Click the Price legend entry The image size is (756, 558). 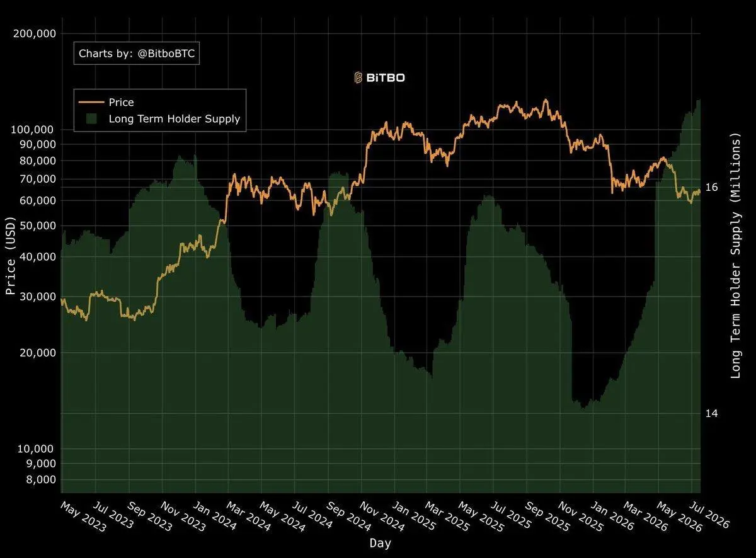tap(106, 102)
